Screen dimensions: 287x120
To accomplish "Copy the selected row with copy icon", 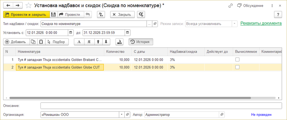I will pos(33,42).
